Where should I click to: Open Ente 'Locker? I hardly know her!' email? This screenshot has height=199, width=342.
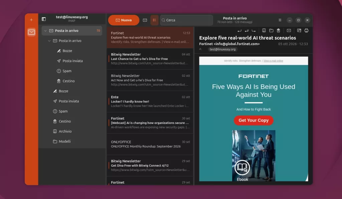pyautogui.click(x=150, y=101)
